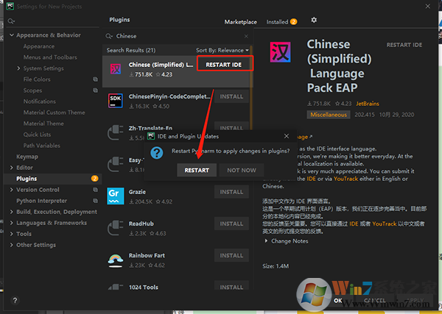Screen dimensions: 442x314
Task: Select the Plugins settings page
Action: (52, 179)
